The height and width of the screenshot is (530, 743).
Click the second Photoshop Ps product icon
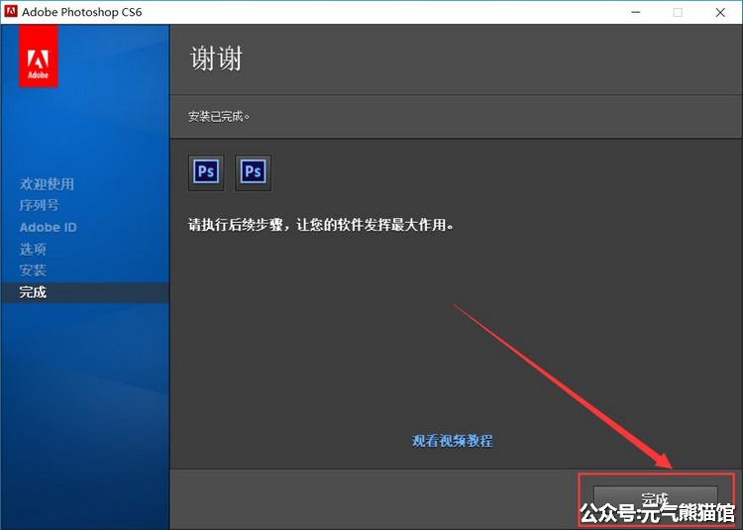click(x=253, y=172)
